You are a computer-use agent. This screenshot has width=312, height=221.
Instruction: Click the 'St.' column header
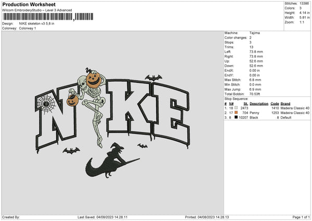(246, 104)
